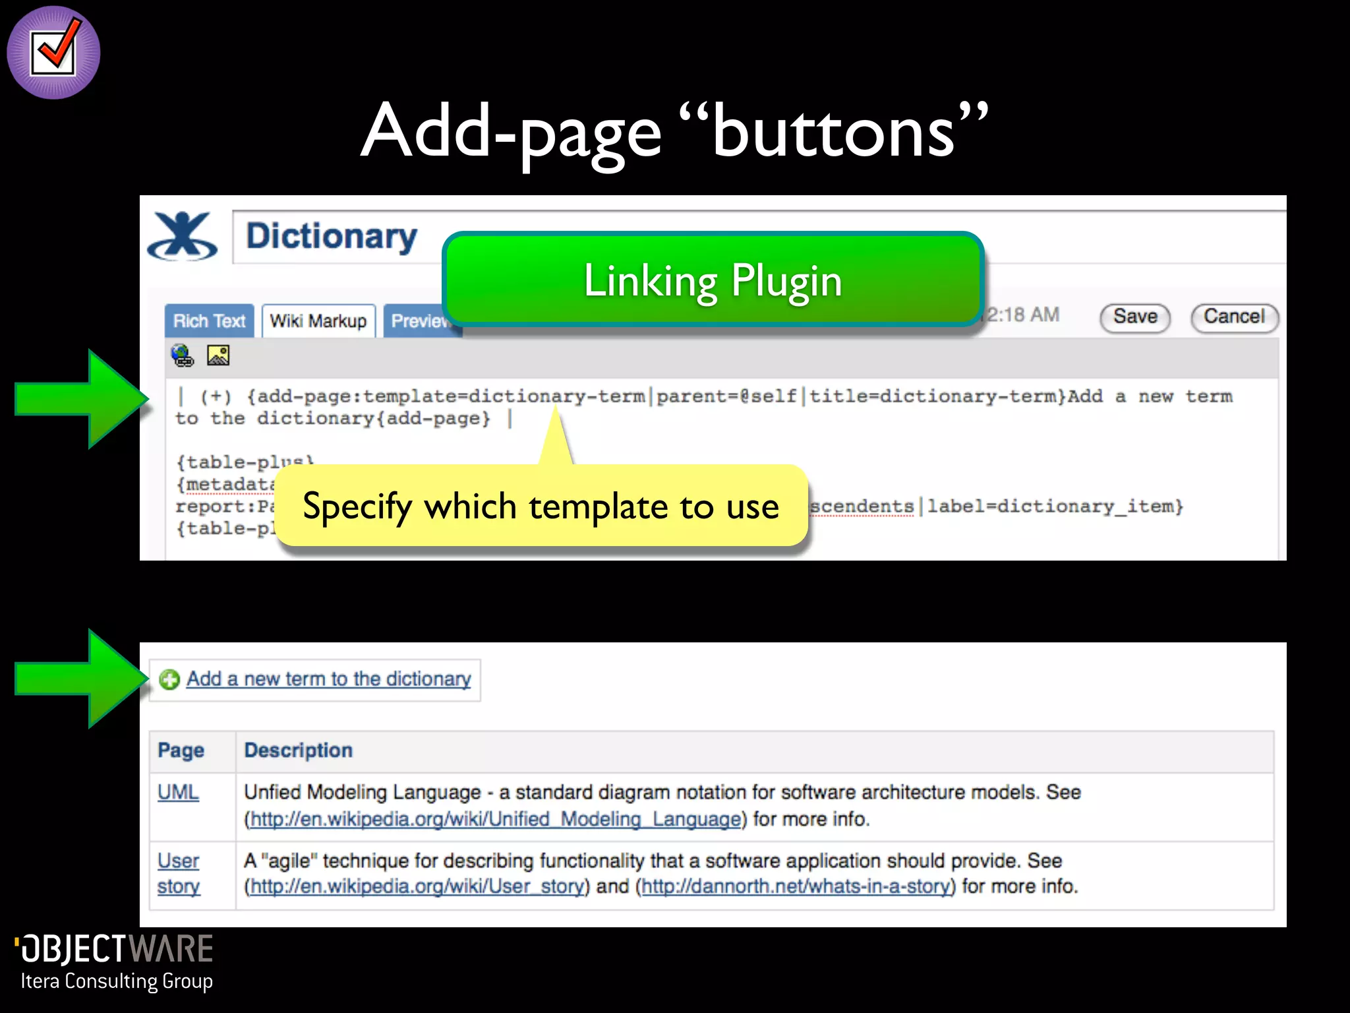
Task: Click the Cancel button
Action: tap(1234, 317)
